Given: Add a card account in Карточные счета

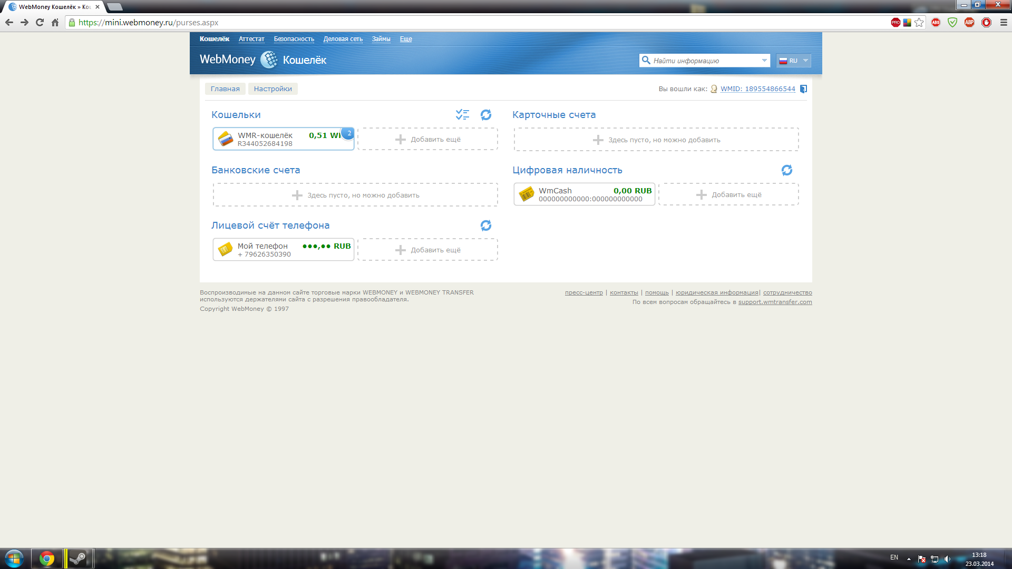Looking at the screenshot, I should [x=656, y=140].
